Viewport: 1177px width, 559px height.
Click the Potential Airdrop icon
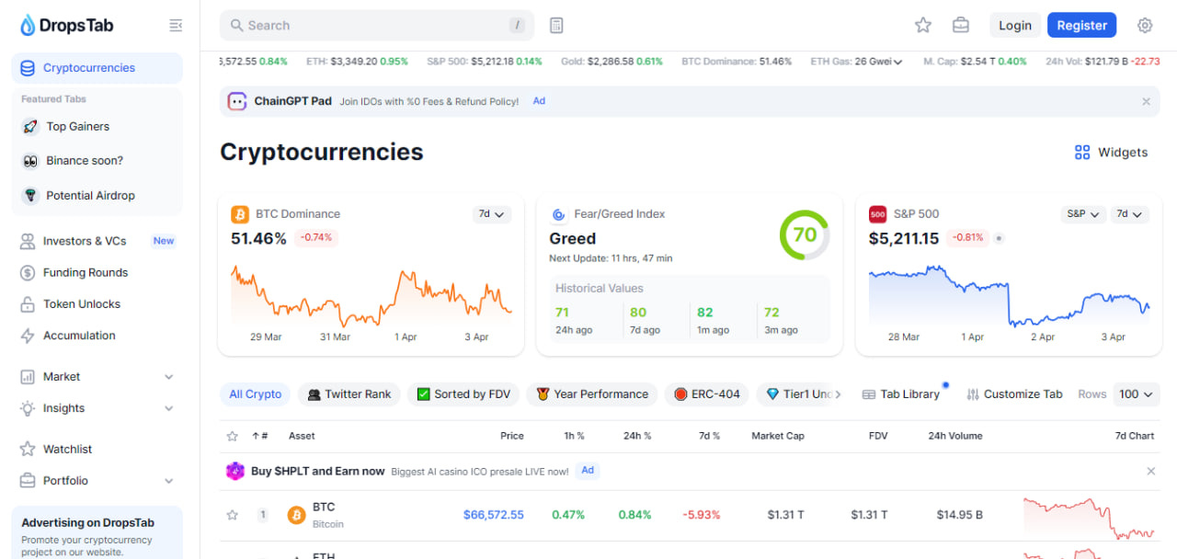(30, 196)
